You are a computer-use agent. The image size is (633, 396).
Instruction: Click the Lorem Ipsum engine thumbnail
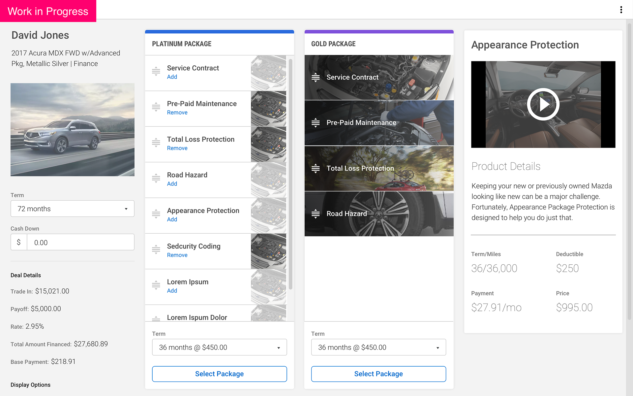[269, 287]
